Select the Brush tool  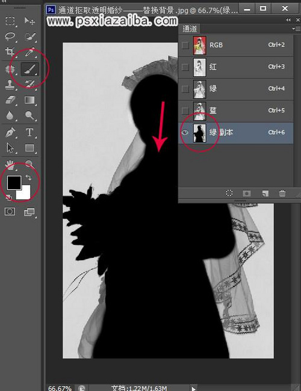click(x=29, y=69)
